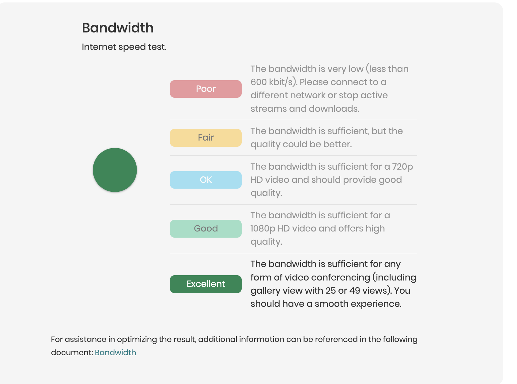Click the assistance note about optimizing result
The image size is (517, 384).
tap(234, 346)
